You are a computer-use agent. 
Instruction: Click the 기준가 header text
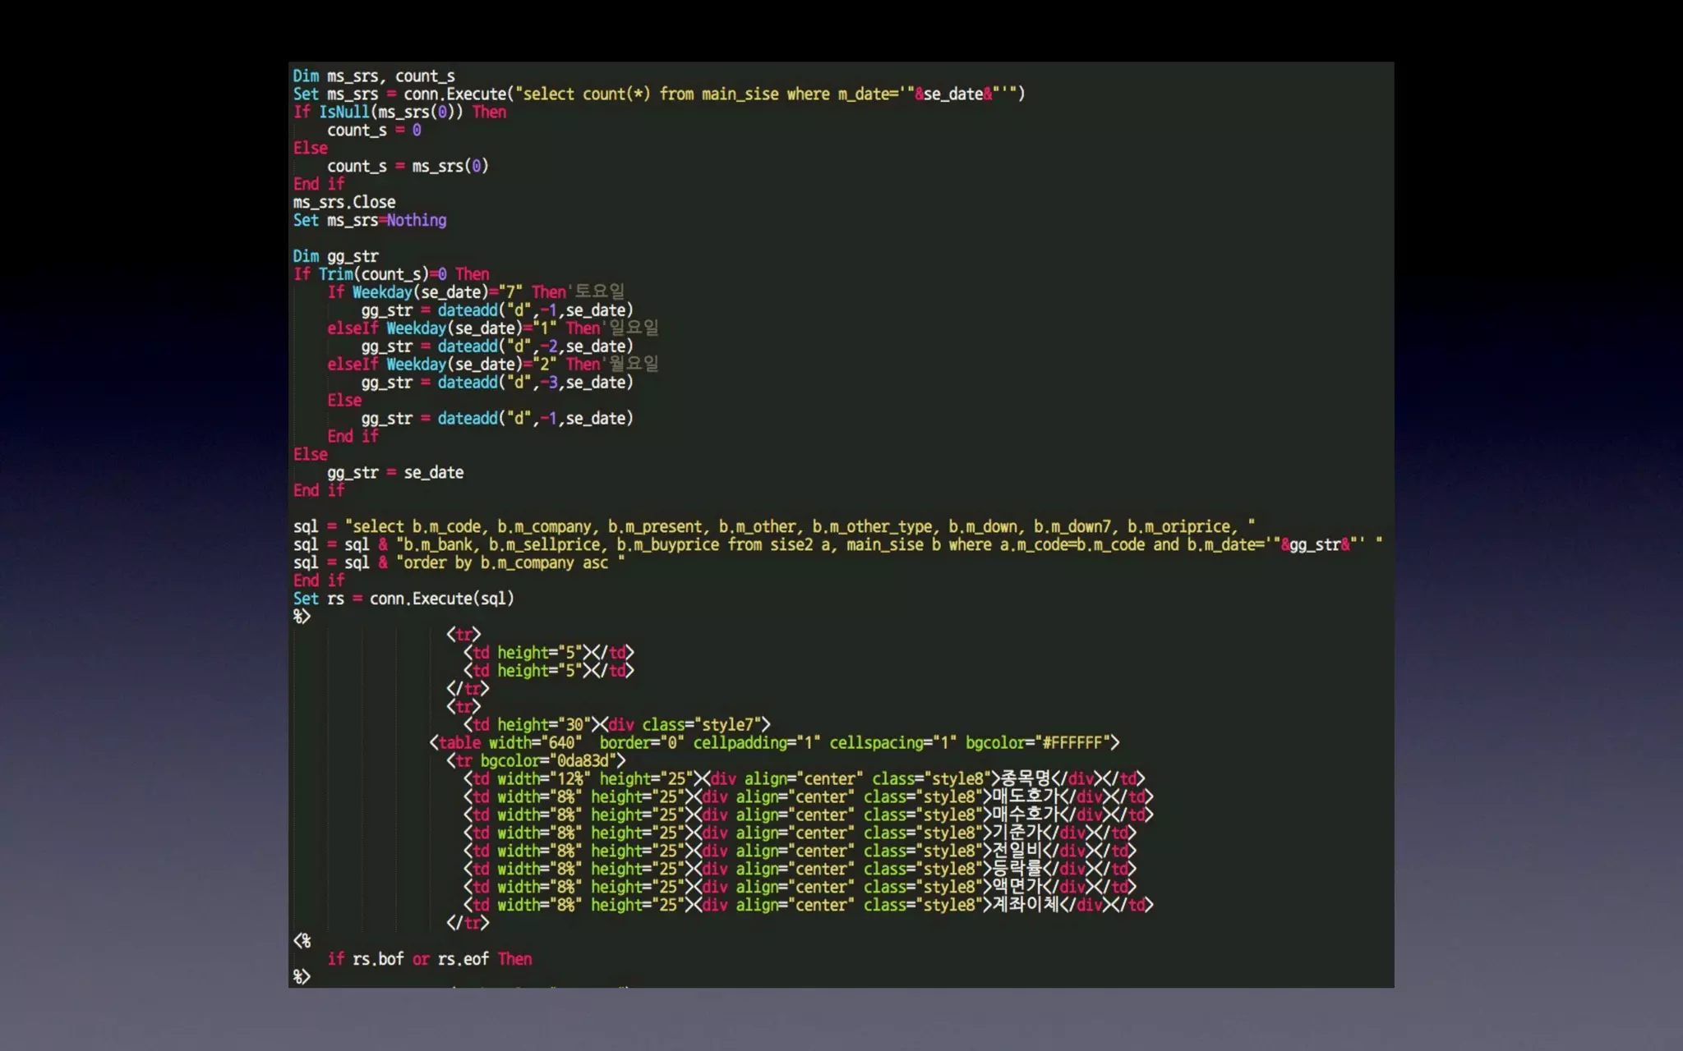(1017, 833)
